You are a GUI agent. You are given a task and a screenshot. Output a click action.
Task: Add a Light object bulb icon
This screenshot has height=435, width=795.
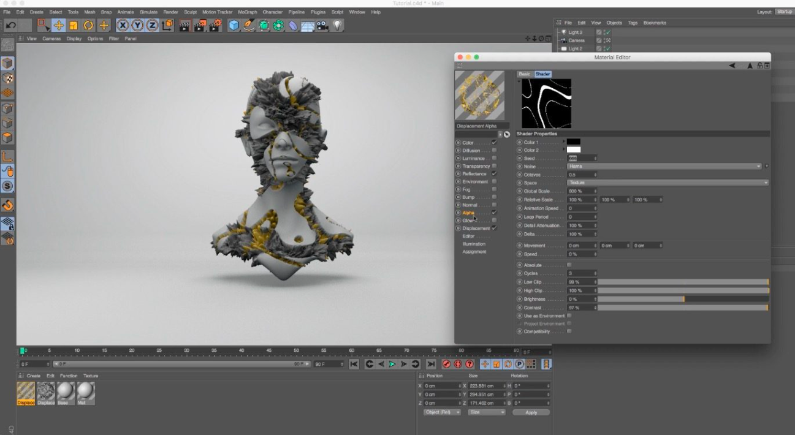click(x=338, y=25)
